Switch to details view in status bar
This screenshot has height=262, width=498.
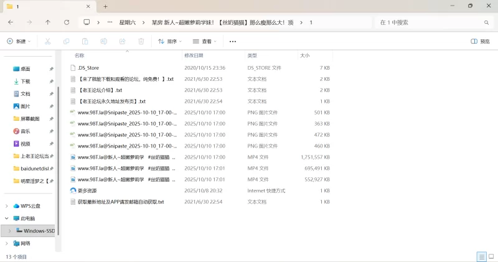coord(481,256)
